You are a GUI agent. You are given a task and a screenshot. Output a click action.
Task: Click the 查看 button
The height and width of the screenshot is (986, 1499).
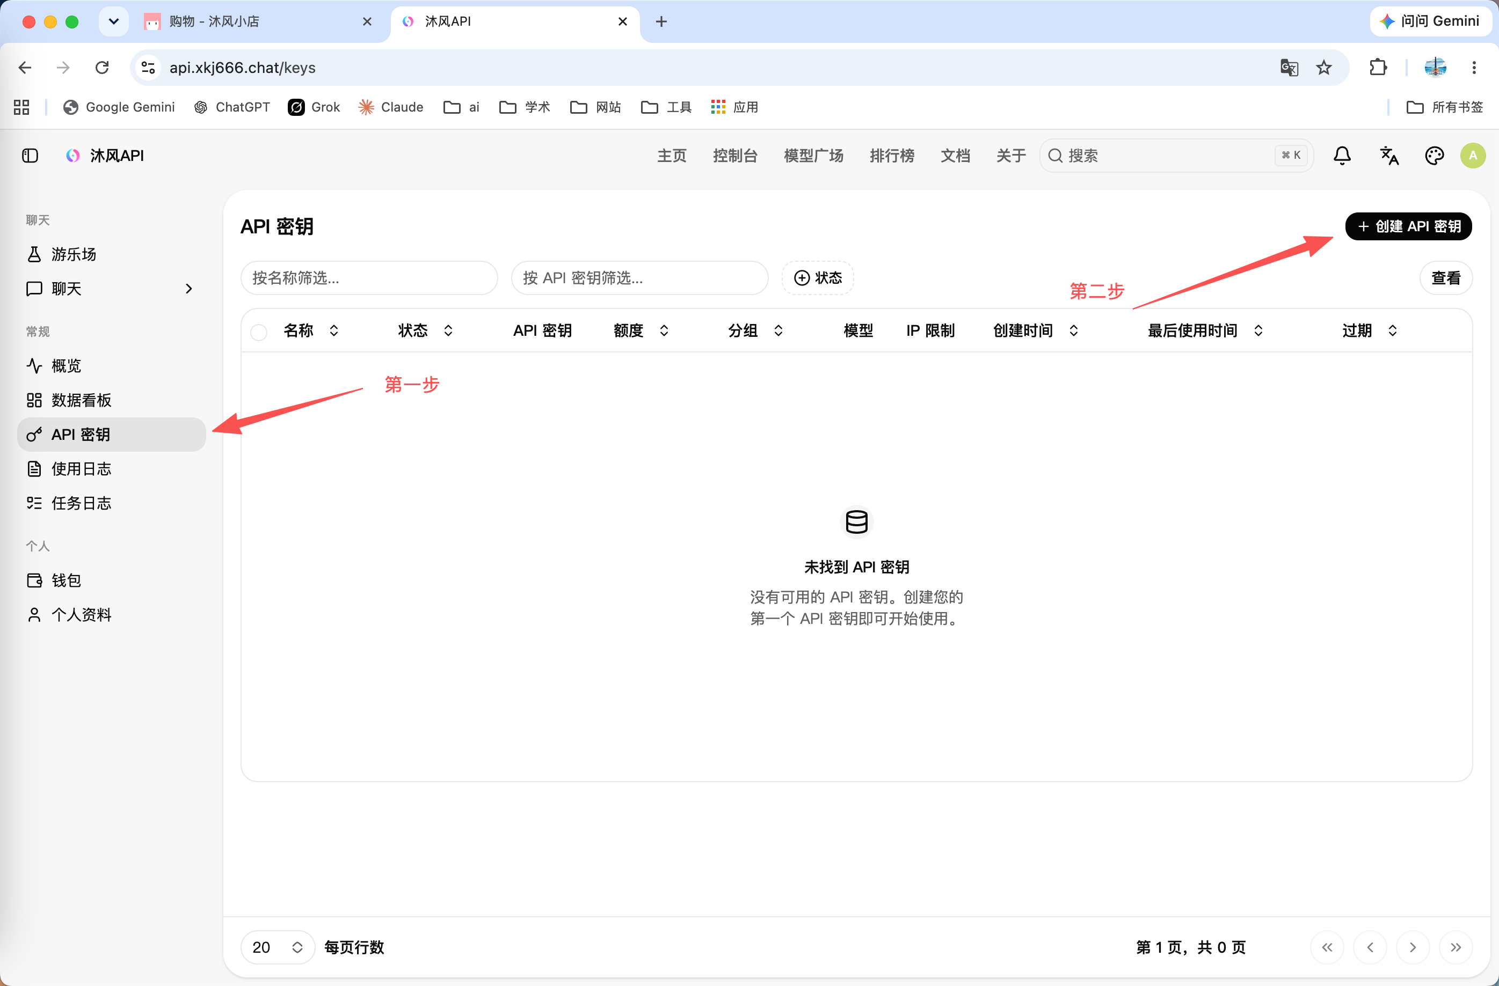click(x=1445, y=278)
